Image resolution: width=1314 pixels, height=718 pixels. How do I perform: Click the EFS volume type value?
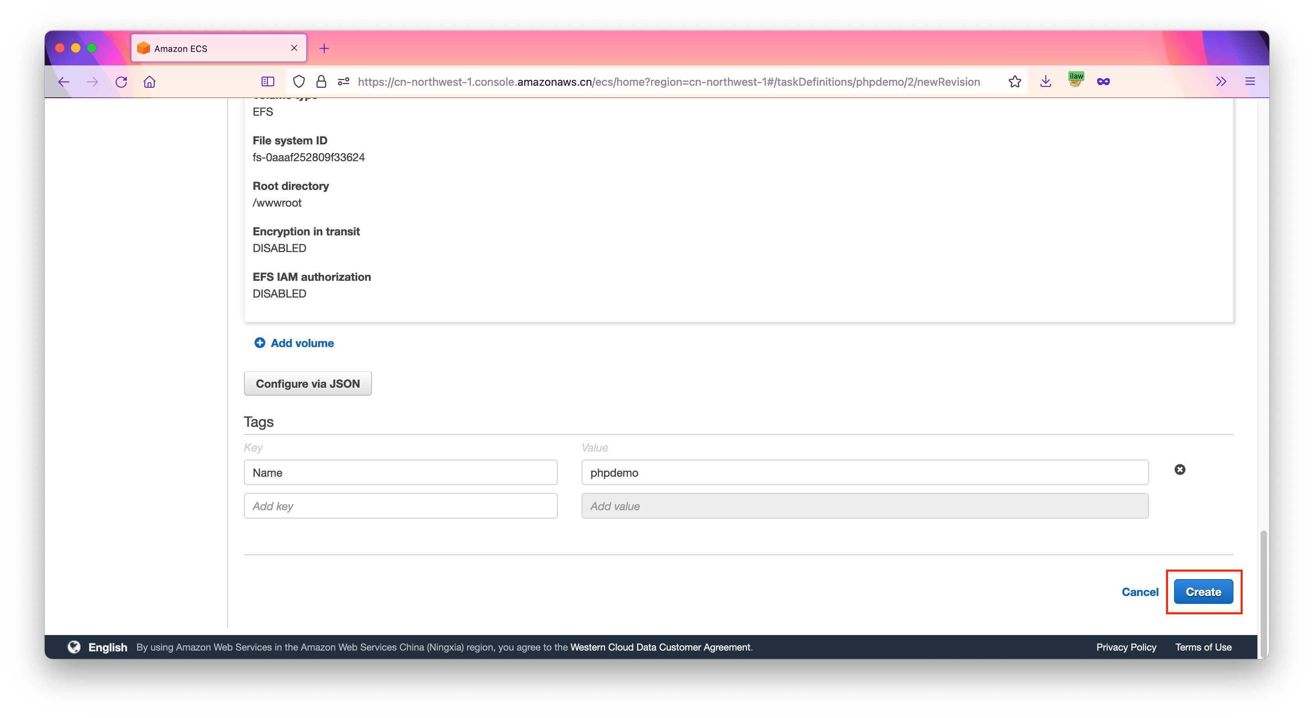(x=263, y=112)
